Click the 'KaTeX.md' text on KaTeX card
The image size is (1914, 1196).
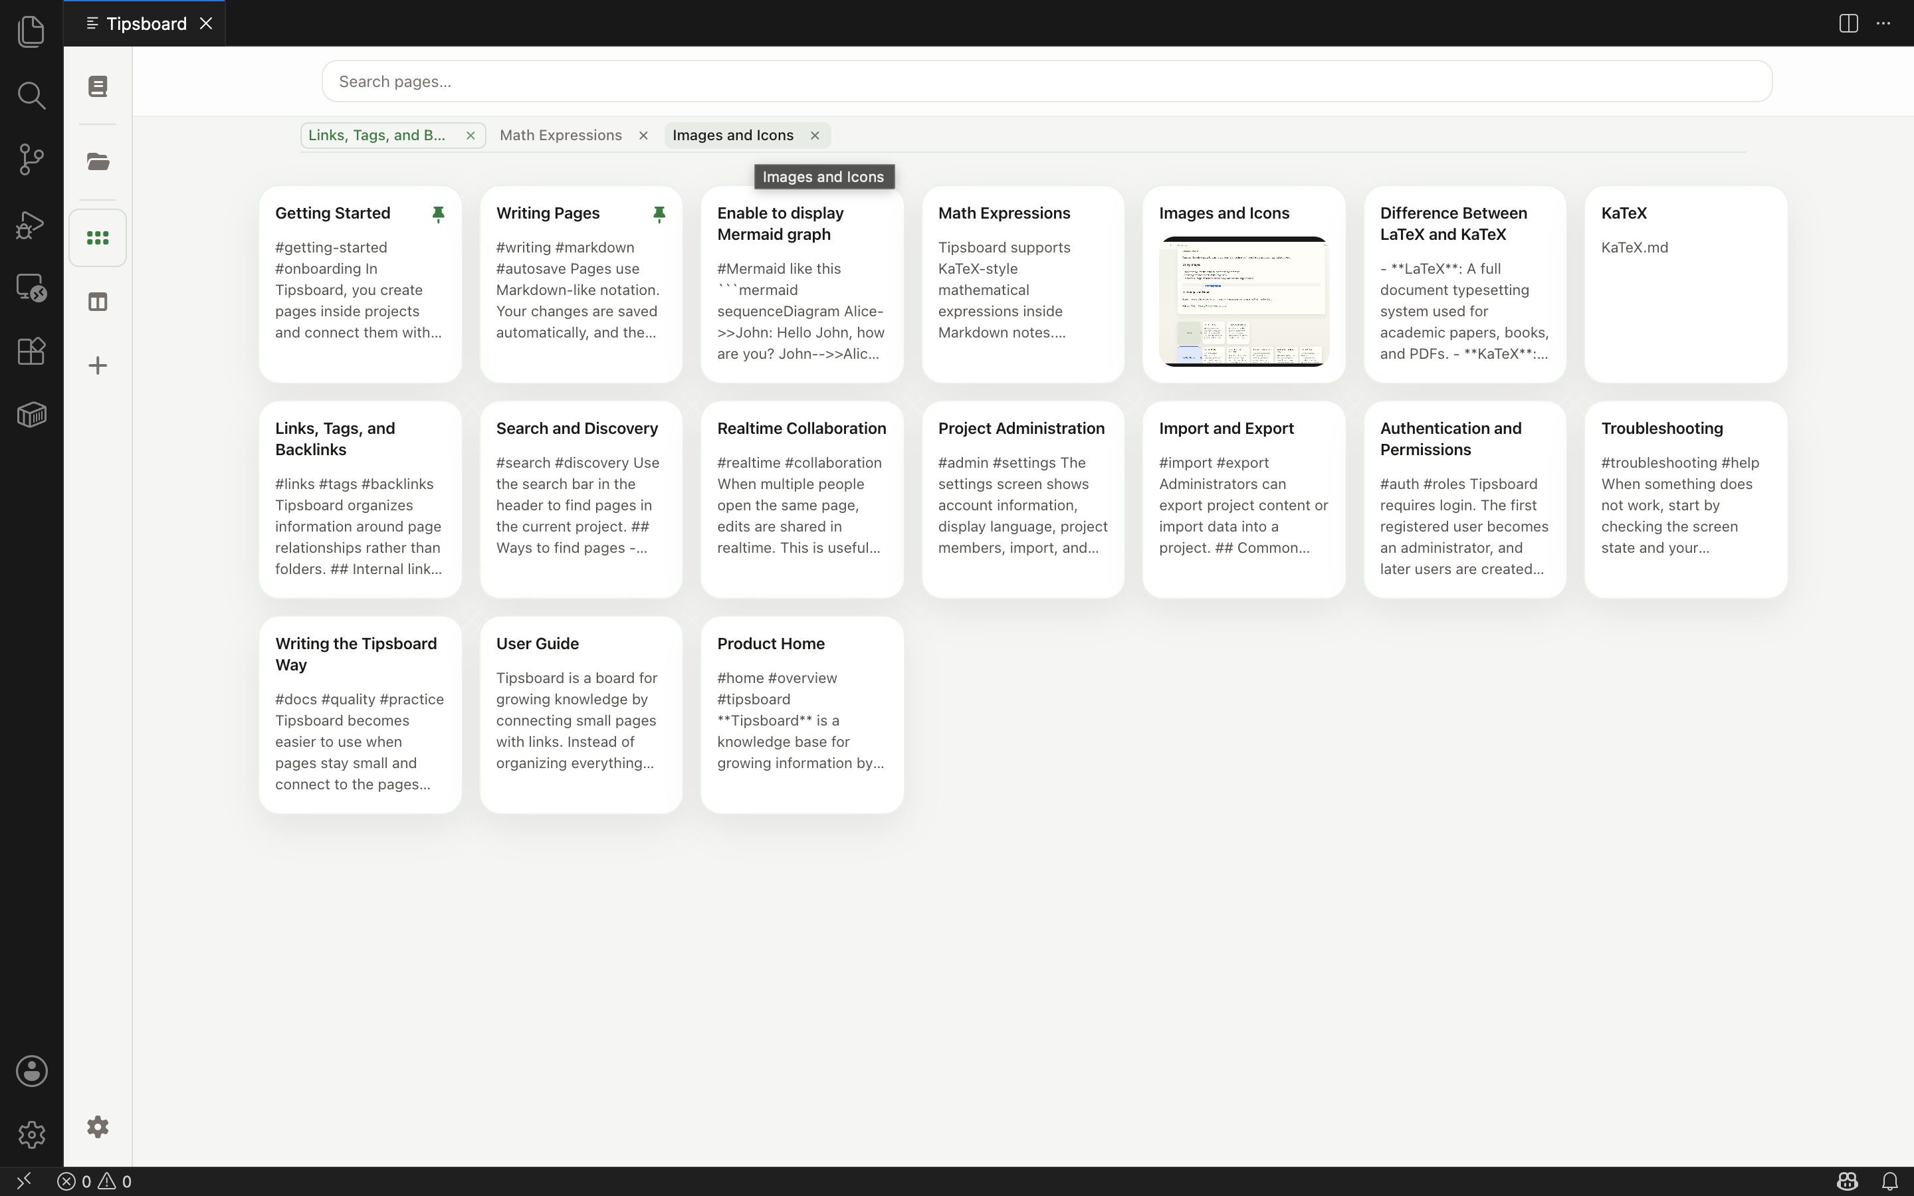(x=1635, y=248)
